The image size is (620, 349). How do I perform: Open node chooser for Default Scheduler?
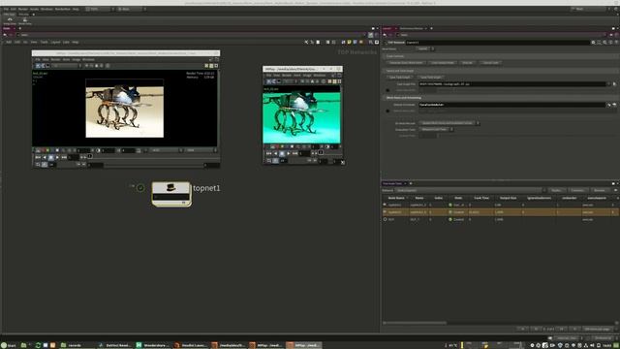pos(614,105)
